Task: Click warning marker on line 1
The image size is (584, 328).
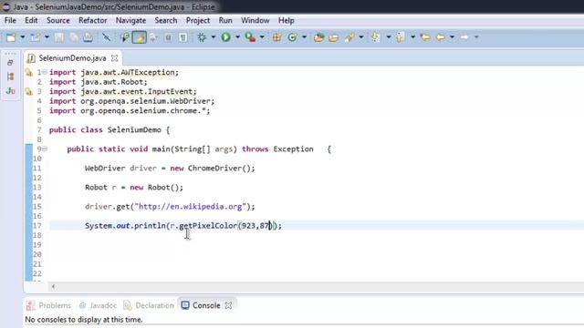Action: click(x=29, y=72)
